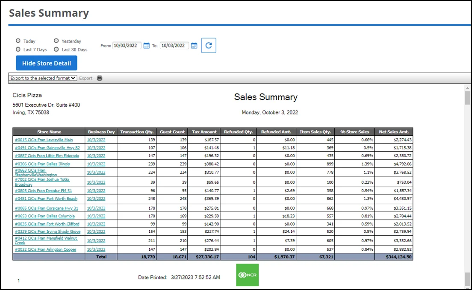The height and width of the screenshot is (290, 472).
Task: Click the Tax Amount column header
Action: click(x=204, y=132)
